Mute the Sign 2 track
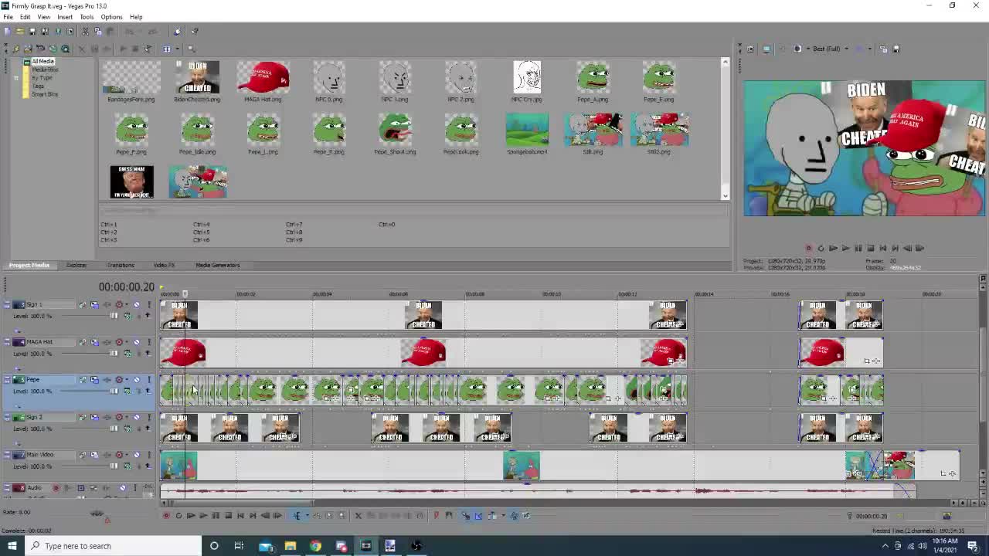989x556 pixels. click(x=137, y=417)
